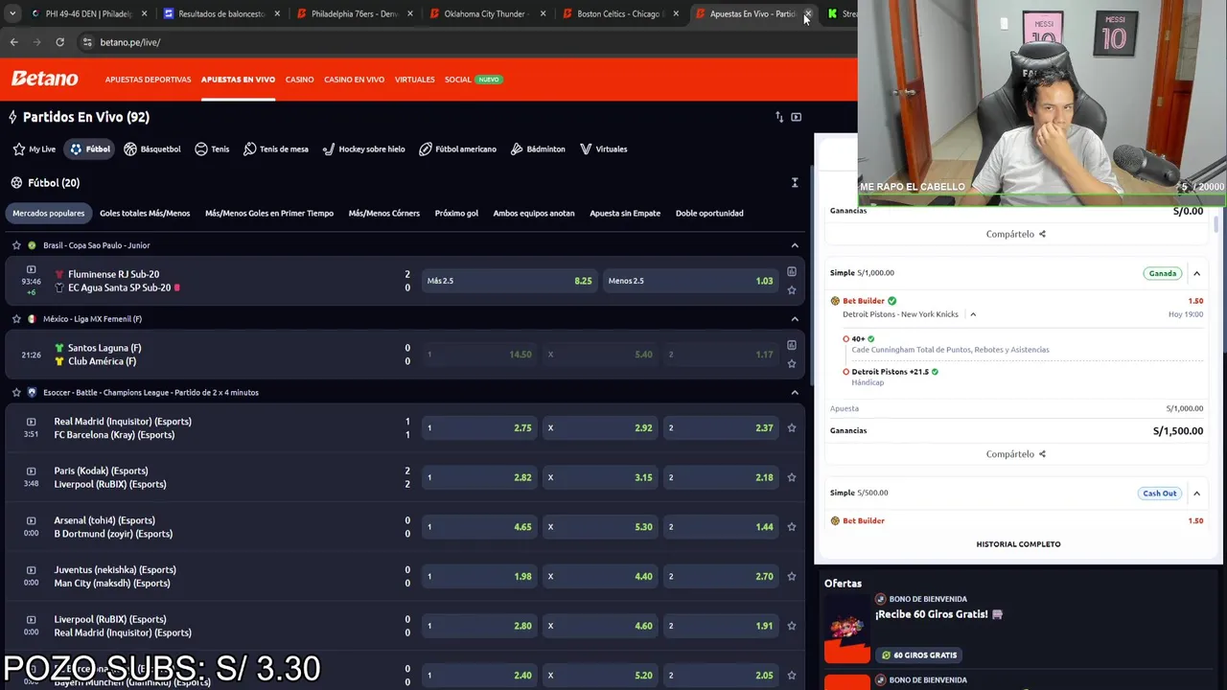
Task: Select Más/Menos Goles en Primer Tiempo tab
Action: (x=269, y=213)
